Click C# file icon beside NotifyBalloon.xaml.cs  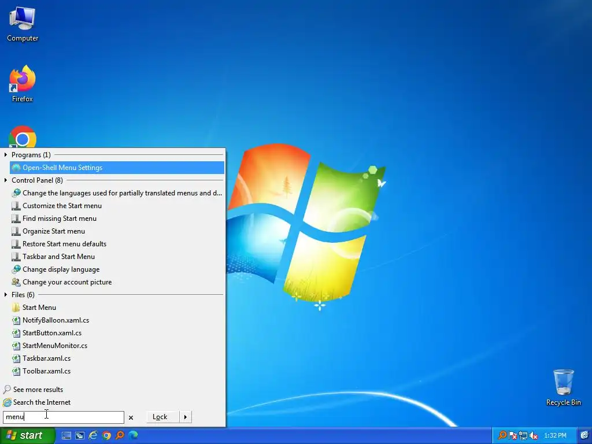point(16,320)
